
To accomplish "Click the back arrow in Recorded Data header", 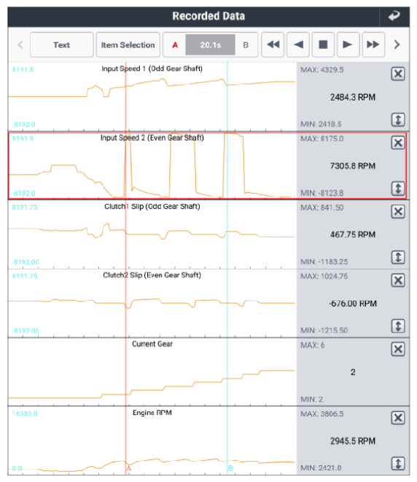I will pyautogui.click(x=394, y=16).
